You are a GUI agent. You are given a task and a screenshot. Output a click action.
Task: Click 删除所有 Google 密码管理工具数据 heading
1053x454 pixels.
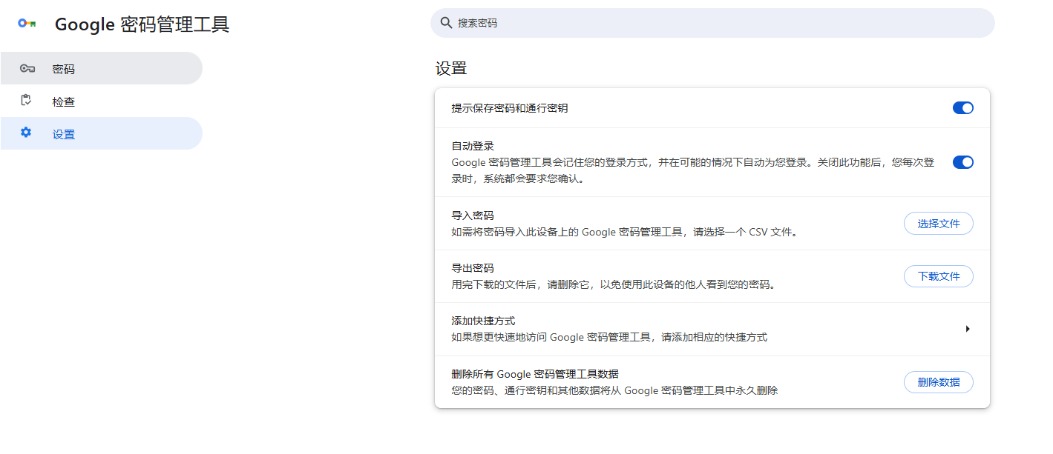[535, 374]
